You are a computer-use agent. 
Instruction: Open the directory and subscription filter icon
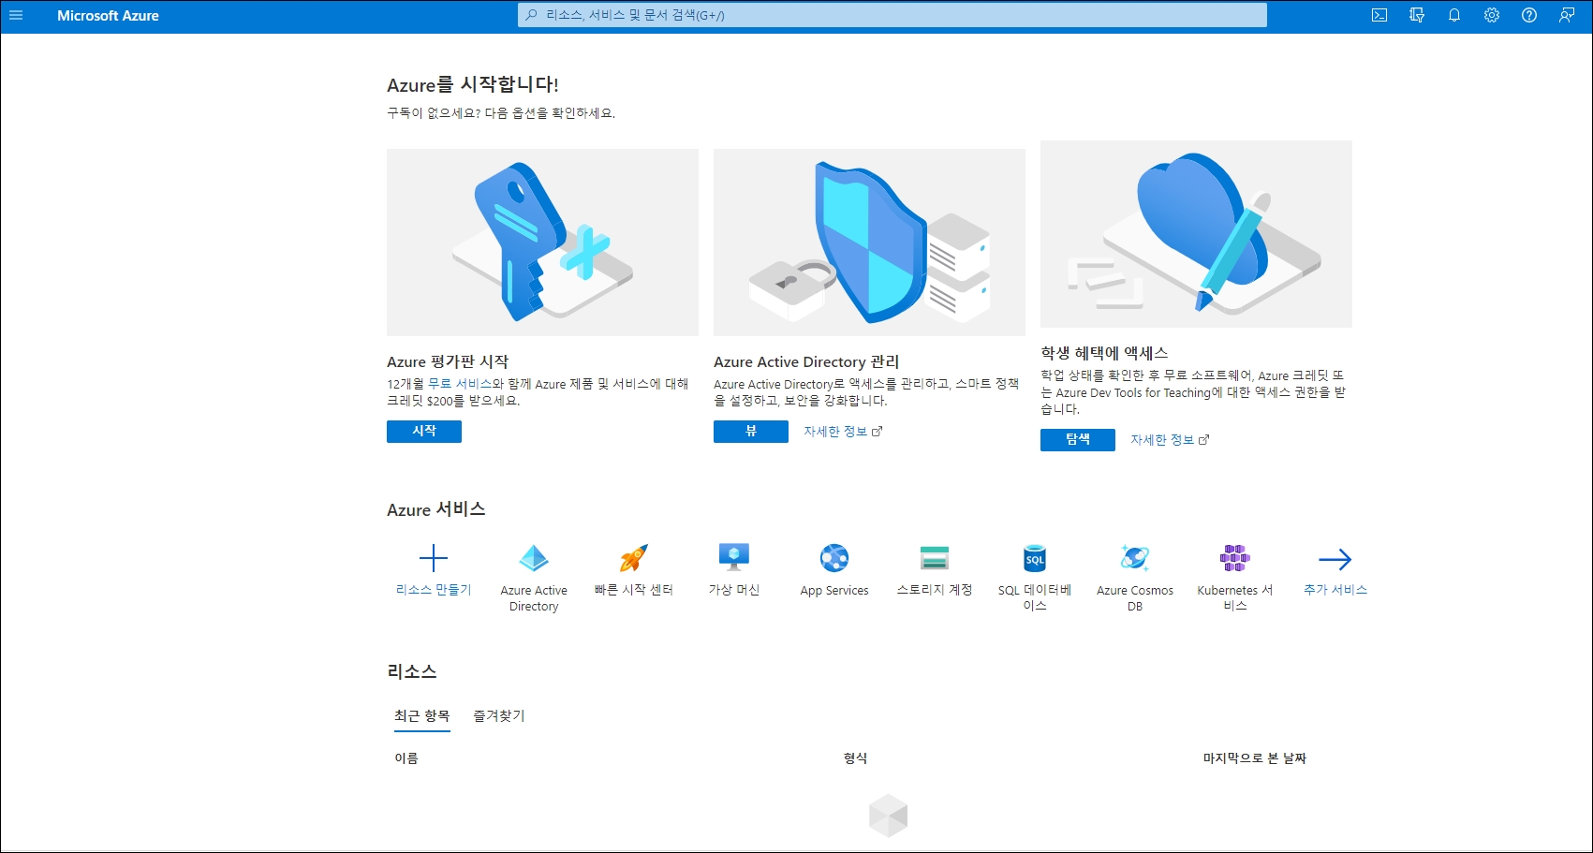[x=1417, y=15]
